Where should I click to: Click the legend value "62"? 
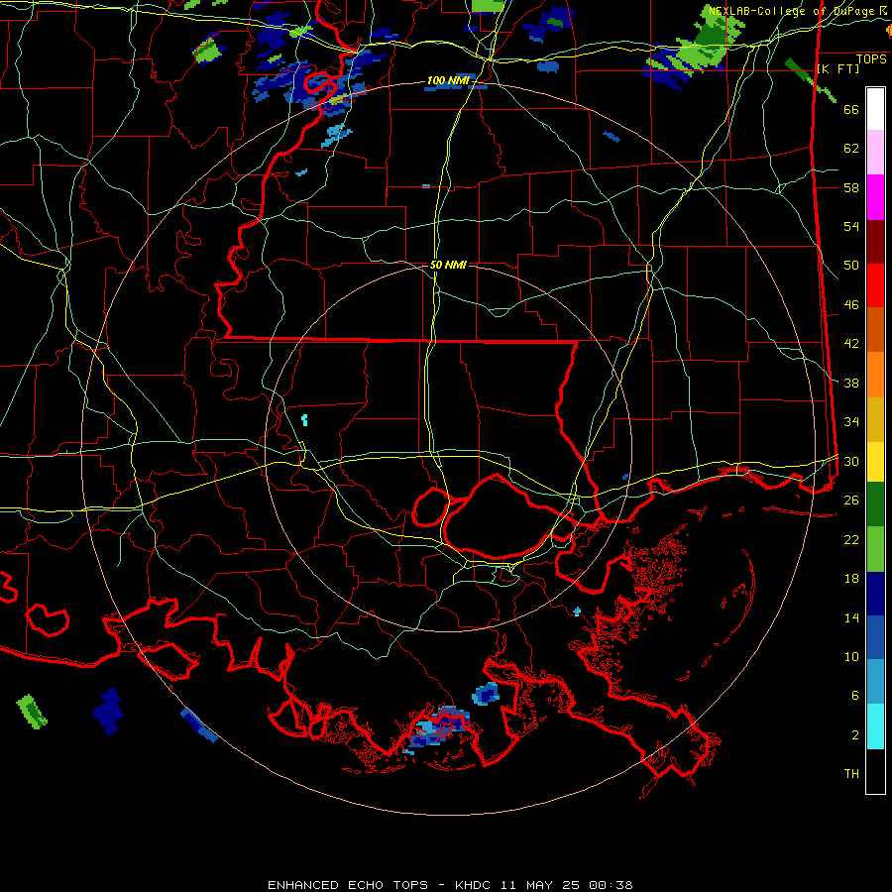851,149
